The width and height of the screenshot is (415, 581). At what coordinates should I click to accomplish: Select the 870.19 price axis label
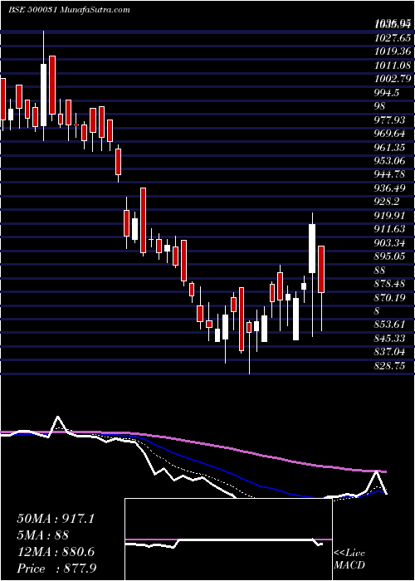coord(389,297)
